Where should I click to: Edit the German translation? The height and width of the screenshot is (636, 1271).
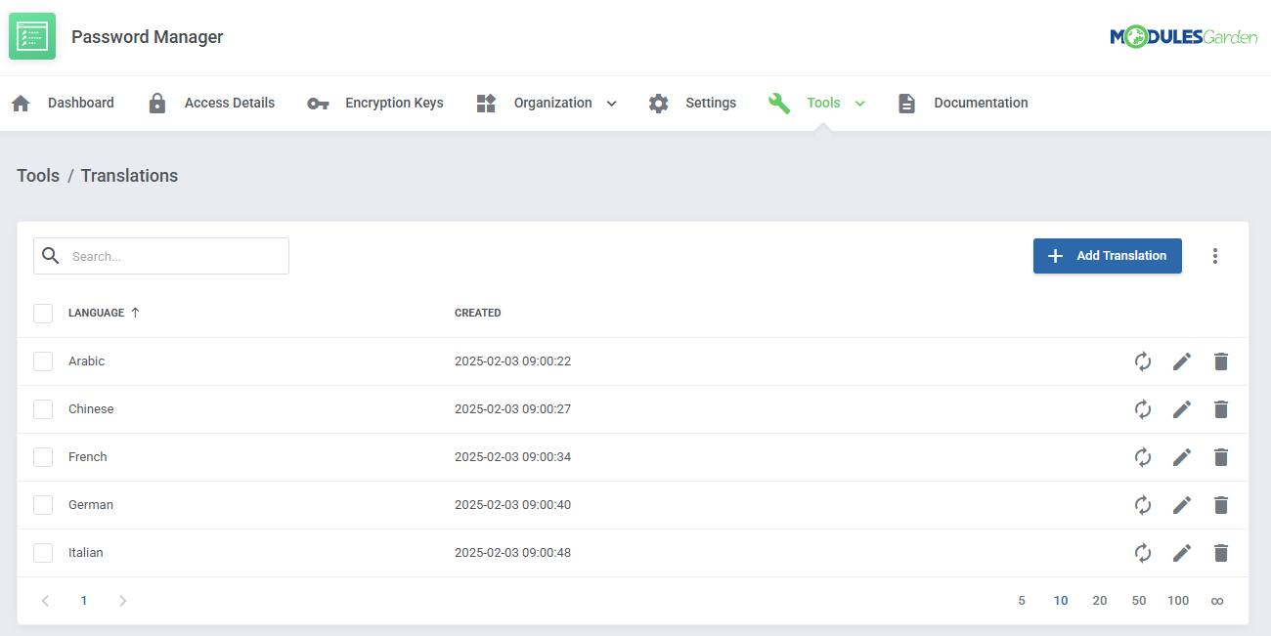(1182, 505)
